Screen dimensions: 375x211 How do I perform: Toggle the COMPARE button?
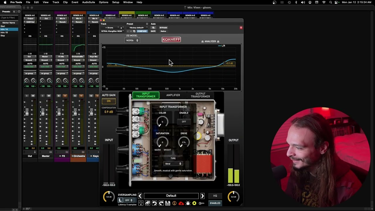(x=142, y=31)
